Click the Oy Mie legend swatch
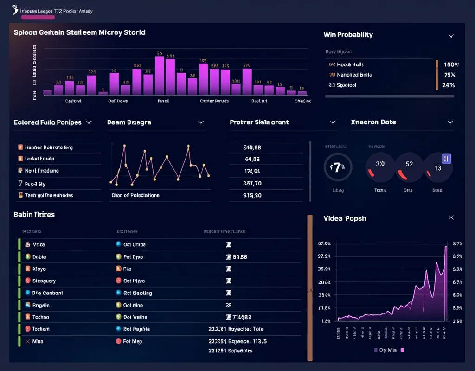This screenshot has height=371, width=475. click(376, 350)
